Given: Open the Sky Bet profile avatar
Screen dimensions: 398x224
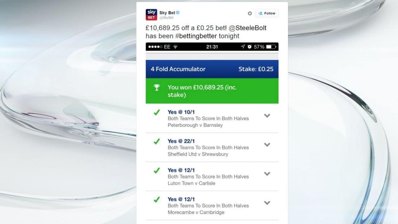Looking at the screenshot, I should (151, 14).
